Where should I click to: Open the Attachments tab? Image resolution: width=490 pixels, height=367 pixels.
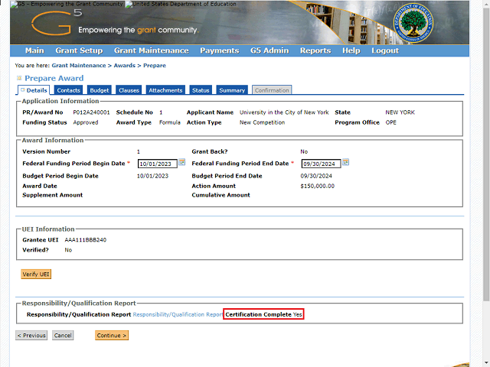[x=165, y=90]
